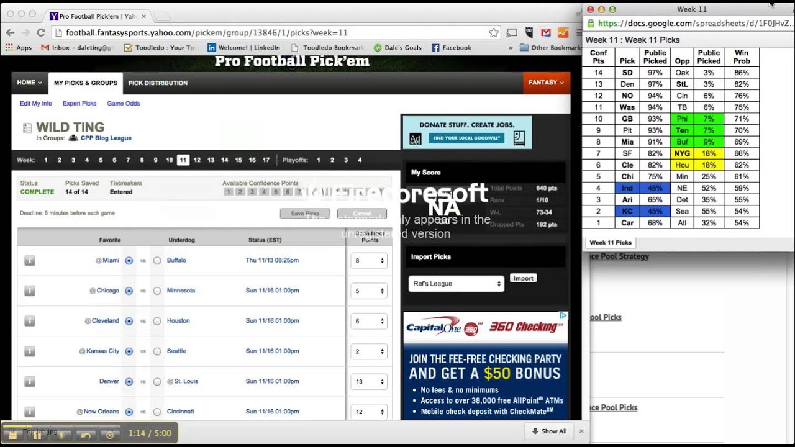This screenshot has height=447, width=795.
Task: Choose Houston radio button
Action: point(157,321)
